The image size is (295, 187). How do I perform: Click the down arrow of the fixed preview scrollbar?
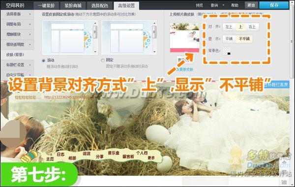(154, 52)
